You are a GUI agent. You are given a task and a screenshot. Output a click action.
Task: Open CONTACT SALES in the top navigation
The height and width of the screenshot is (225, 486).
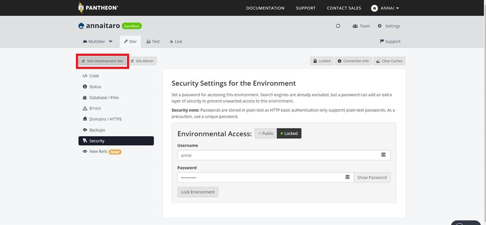point(344,9)
